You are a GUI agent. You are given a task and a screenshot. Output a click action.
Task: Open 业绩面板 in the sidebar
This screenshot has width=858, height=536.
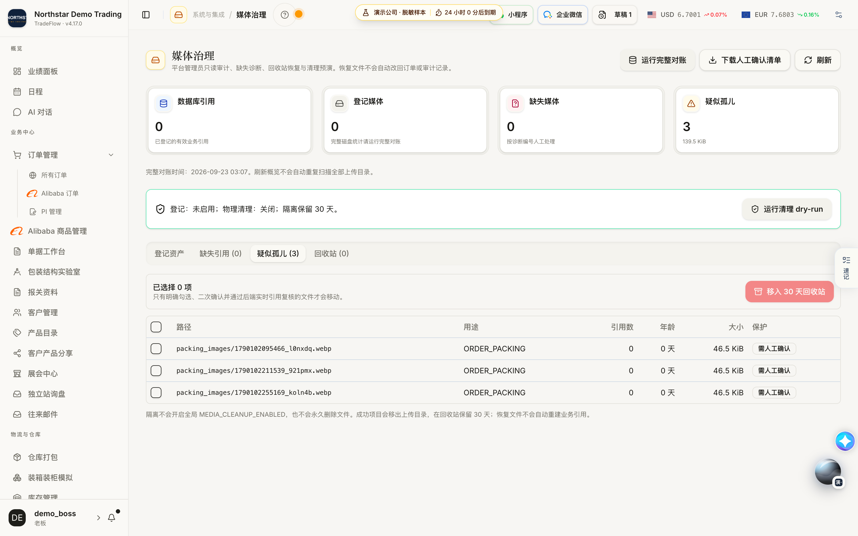[64, 71]
